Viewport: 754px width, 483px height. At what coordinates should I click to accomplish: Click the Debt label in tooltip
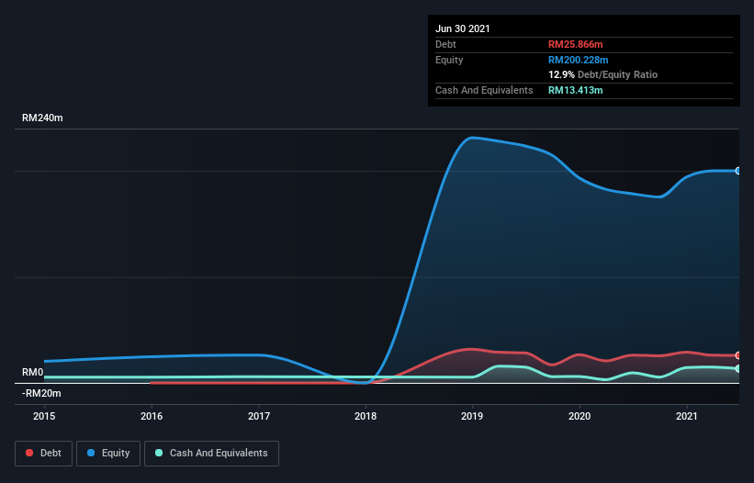click(445, 44)
